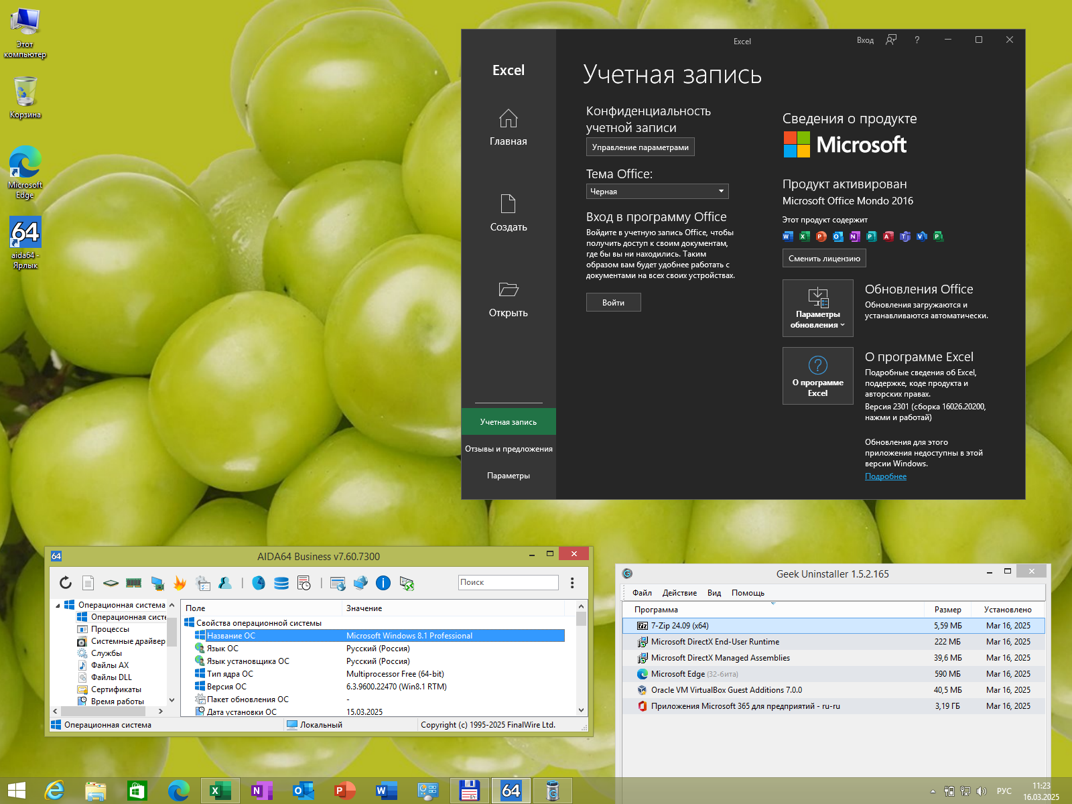Select Системные драйверы in AIDA64 tree
1072x804 pixels.
121,641
